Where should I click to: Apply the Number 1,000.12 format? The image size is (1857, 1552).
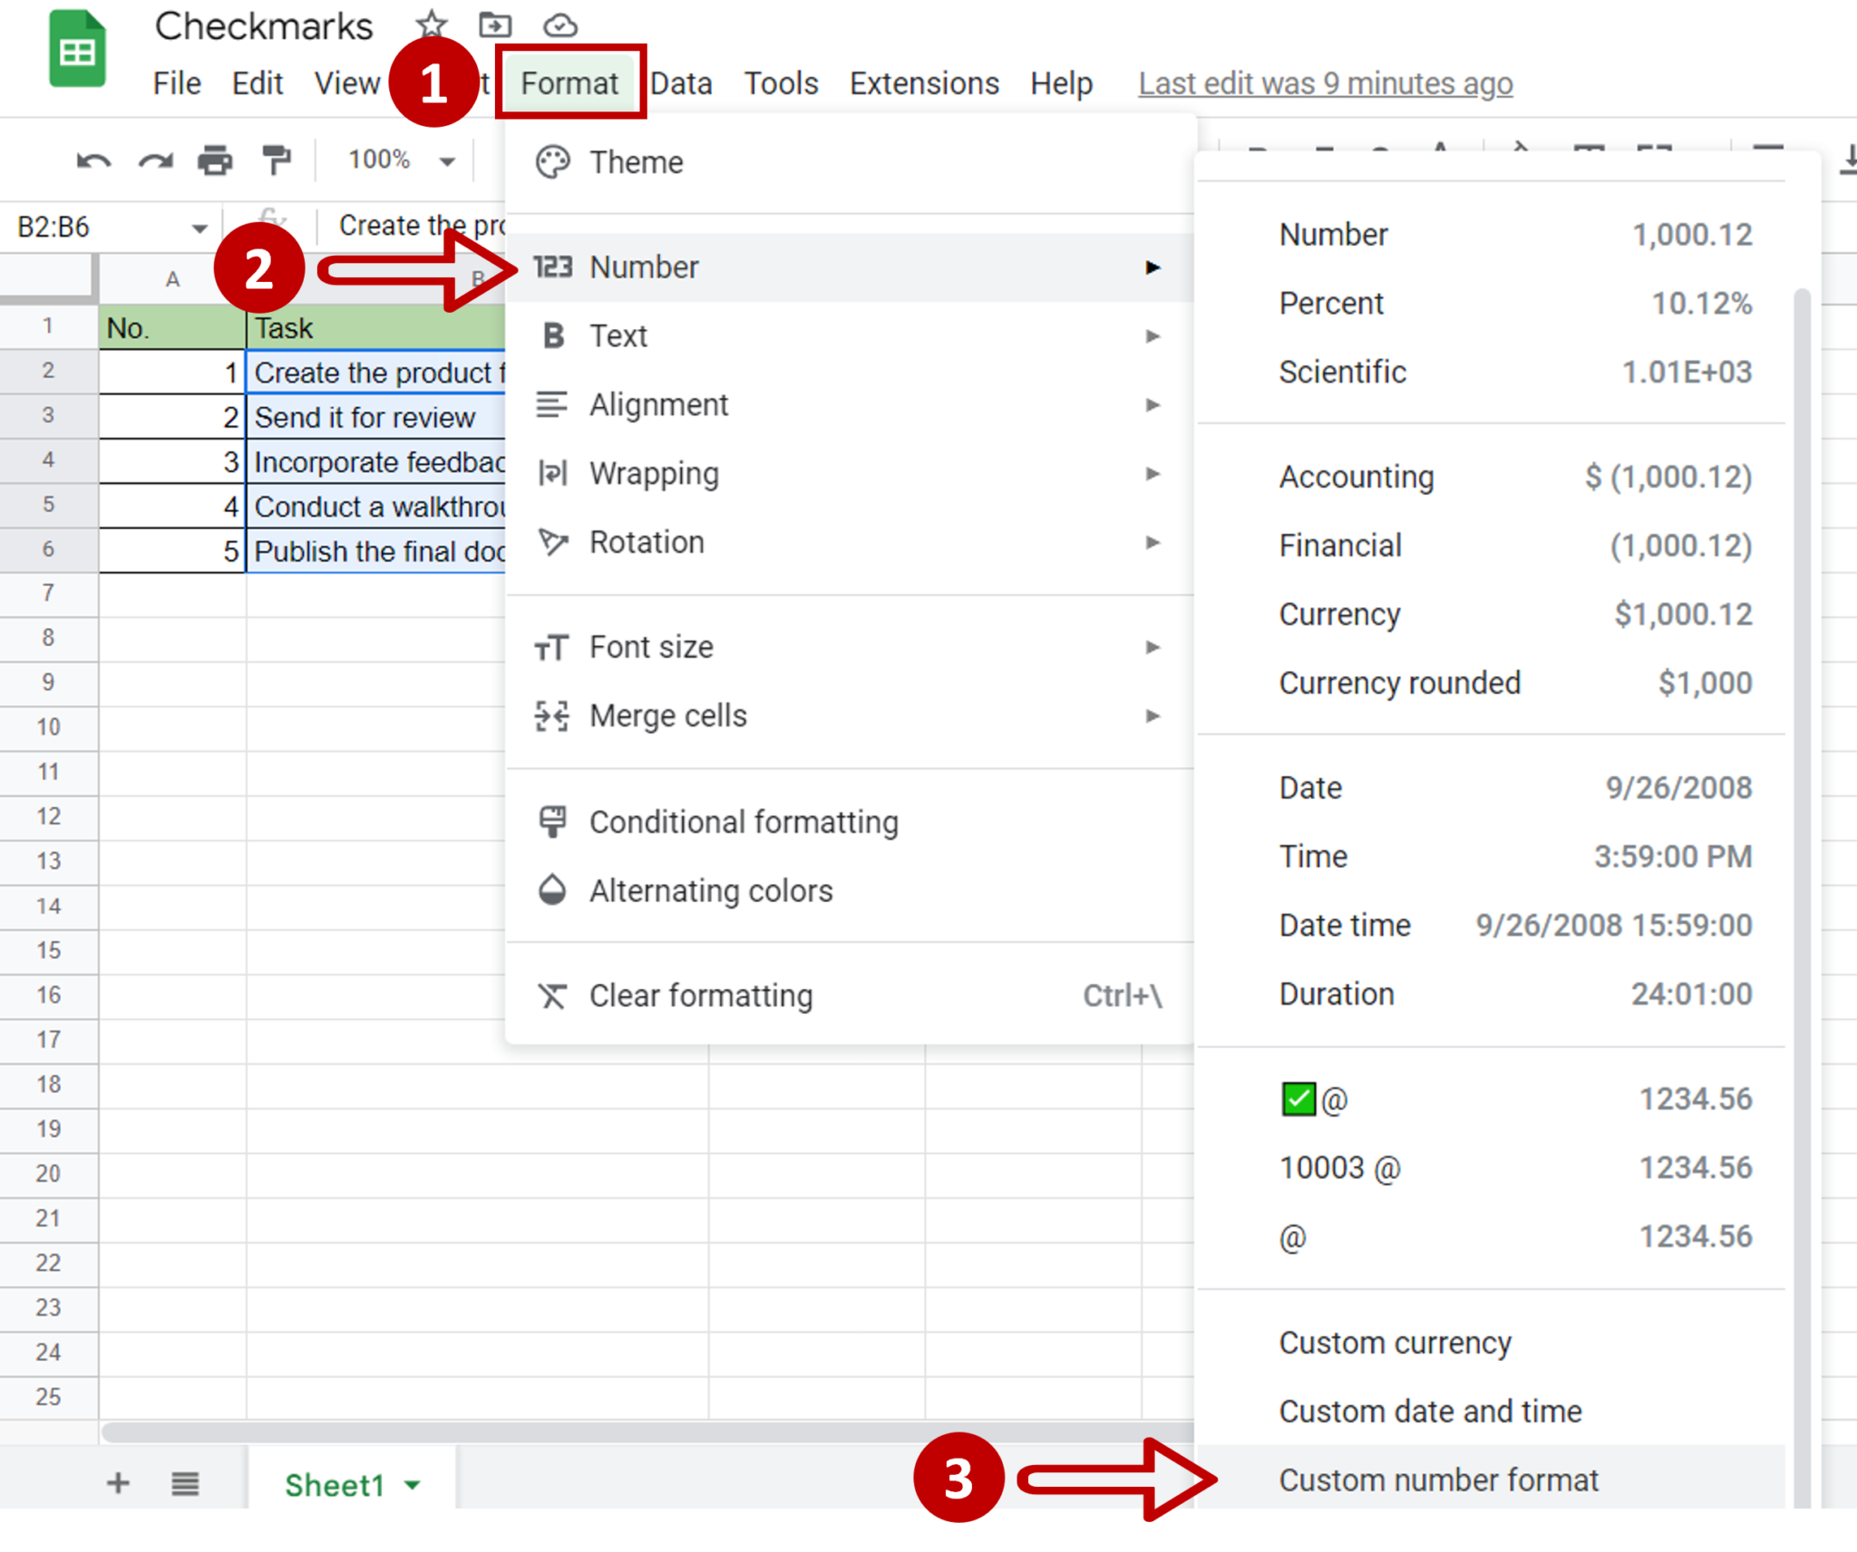[x=1492, y=235]
